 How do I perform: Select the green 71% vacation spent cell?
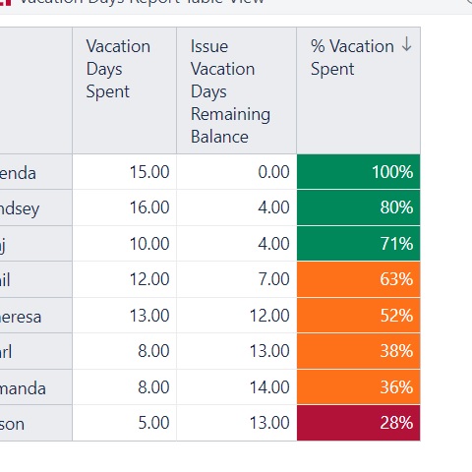click(x=359, y=244)
